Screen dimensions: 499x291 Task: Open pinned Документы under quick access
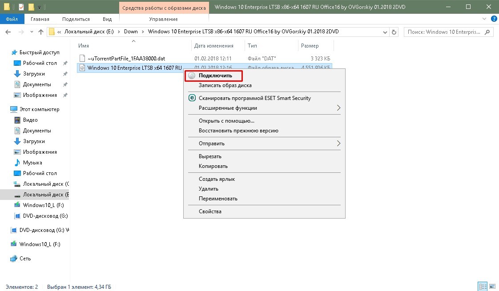37,84
